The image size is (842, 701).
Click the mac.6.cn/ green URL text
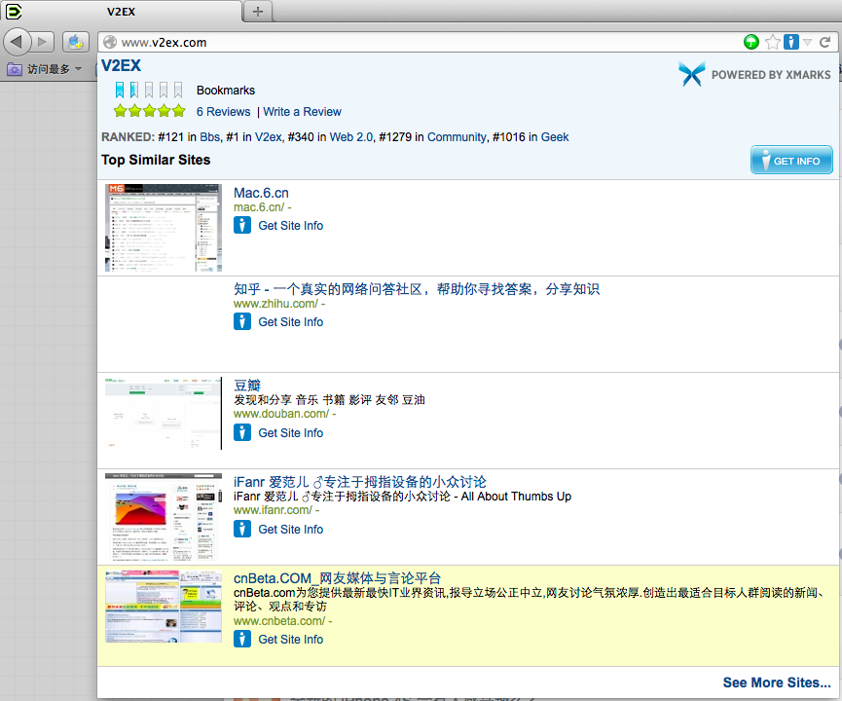tap(259, 206)
